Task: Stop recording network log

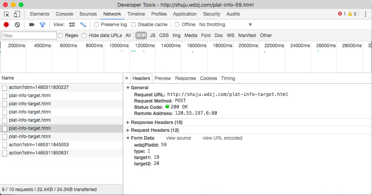Action: pyautogui.click(x=6, y=25)
